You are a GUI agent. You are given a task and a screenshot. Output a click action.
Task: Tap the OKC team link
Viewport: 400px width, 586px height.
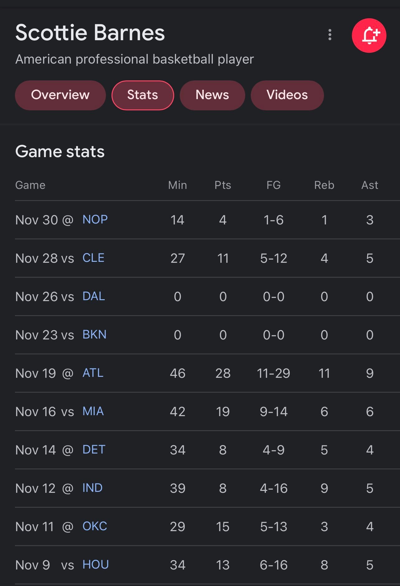coord(95,526)
